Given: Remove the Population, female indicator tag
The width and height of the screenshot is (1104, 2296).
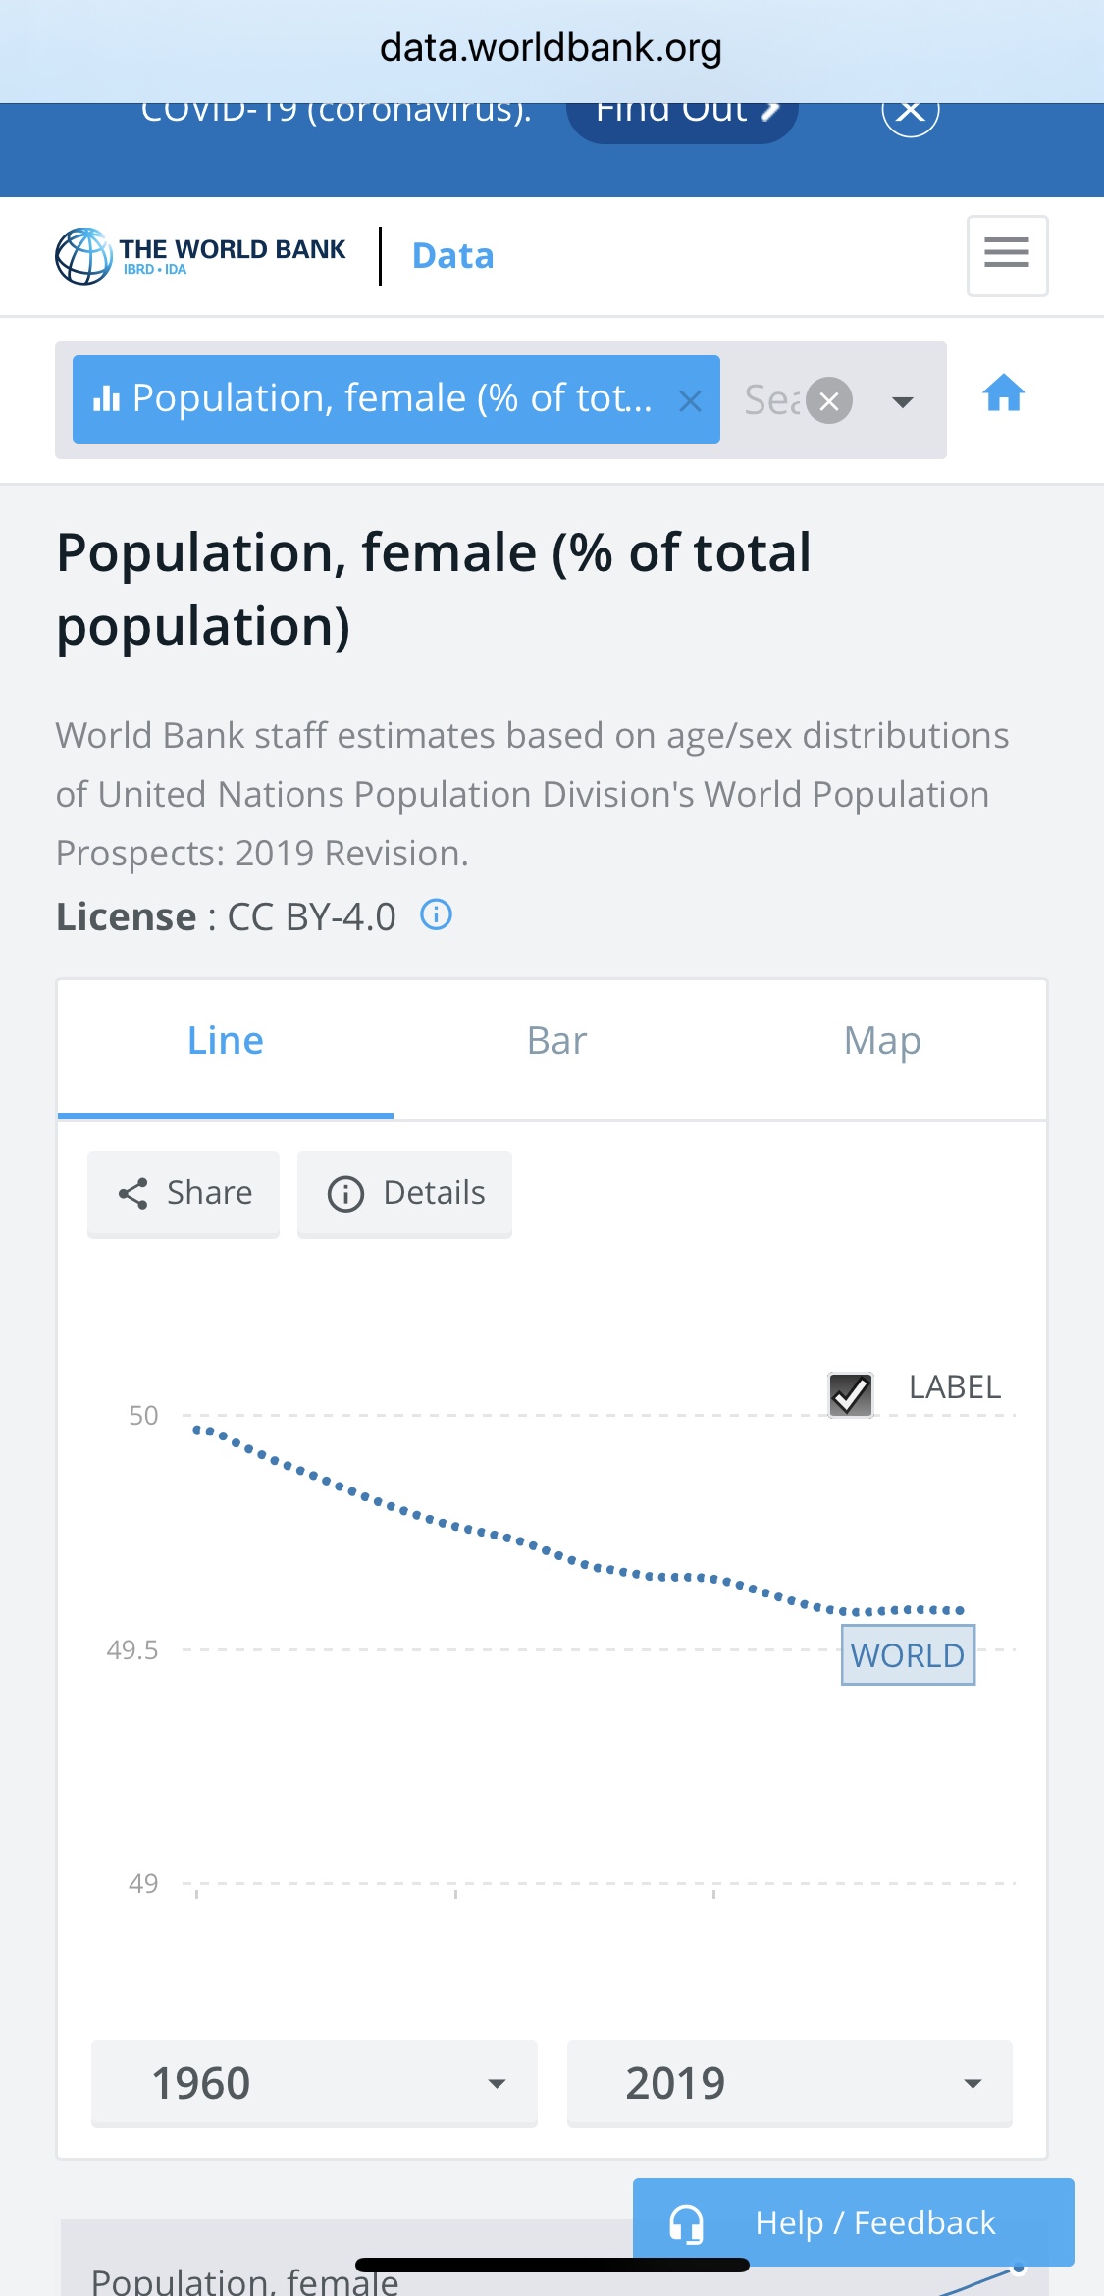Looking at the screenshot, I should click(690, 400).
